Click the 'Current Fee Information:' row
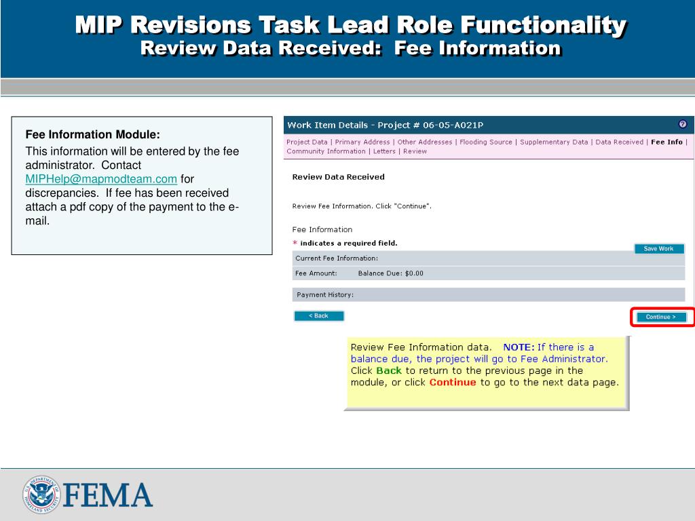 pos(489,258)
